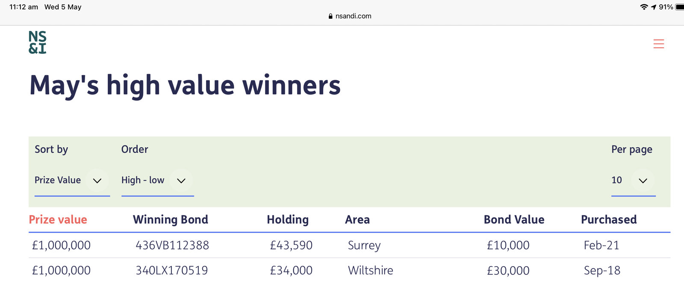Open the Sort by Prize Value dropdown
Image resolution: width=684 pixels, height=282 pixels.
coord(58,180)
